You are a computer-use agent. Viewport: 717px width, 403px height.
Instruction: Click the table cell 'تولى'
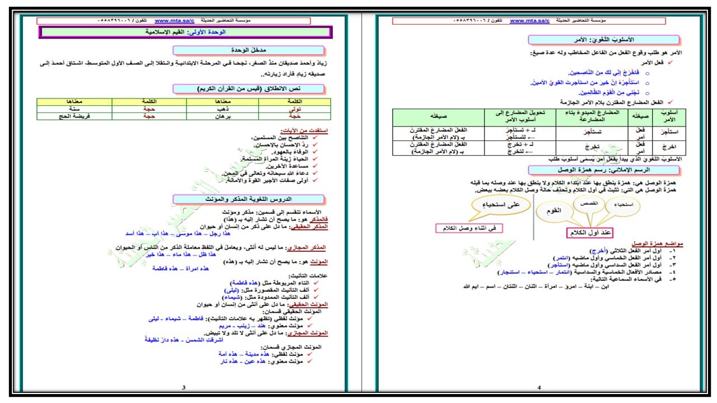click(x=295, y=110)
